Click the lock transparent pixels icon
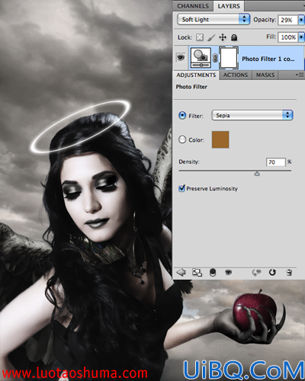 coord(200,37)
